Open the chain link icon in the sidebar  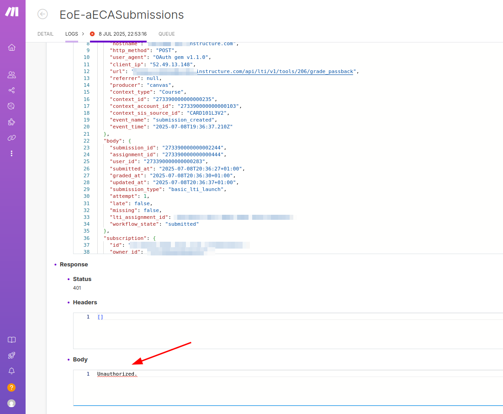coord(12,138)
